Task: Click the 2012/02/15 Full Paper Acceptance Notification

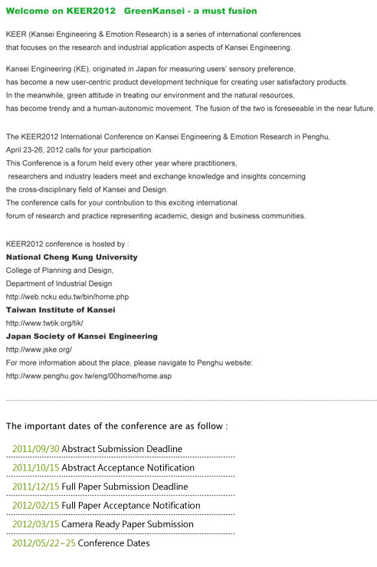Action: pyautogui.click(x=120, y=506)
